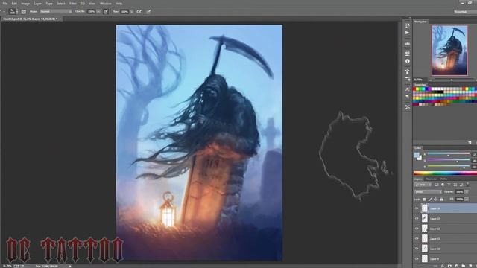Click the Layer 10 thumbnail
The image size is (477, 268).
tap(425, 249)
